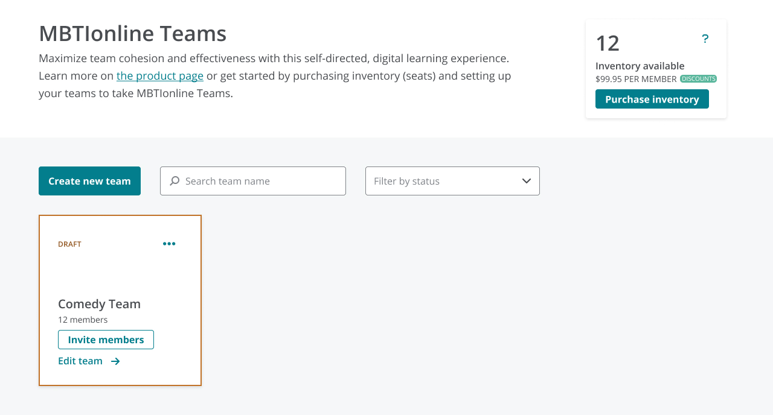
Task: Click the Edit team arrow icon
Action: (x=115, y=361)
